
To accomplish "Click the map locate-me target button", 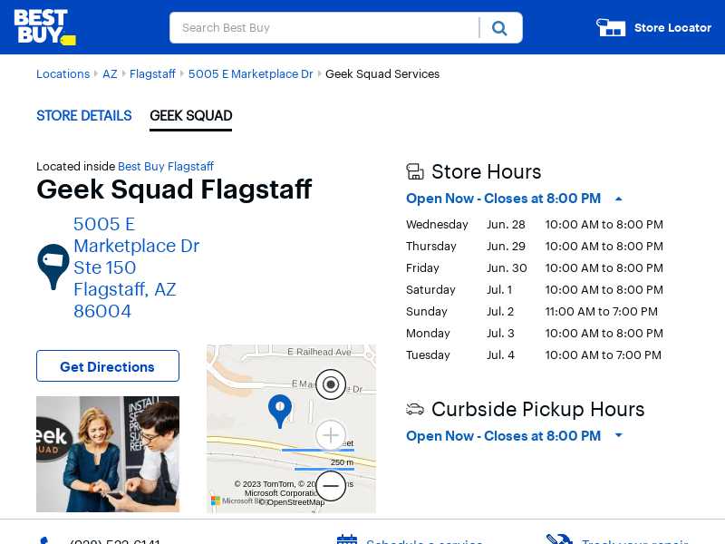I will pos(331,384).
